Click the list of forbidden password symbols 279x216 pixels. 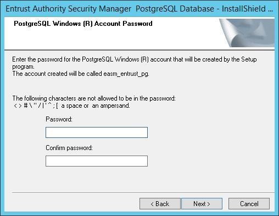coord(36,106)
